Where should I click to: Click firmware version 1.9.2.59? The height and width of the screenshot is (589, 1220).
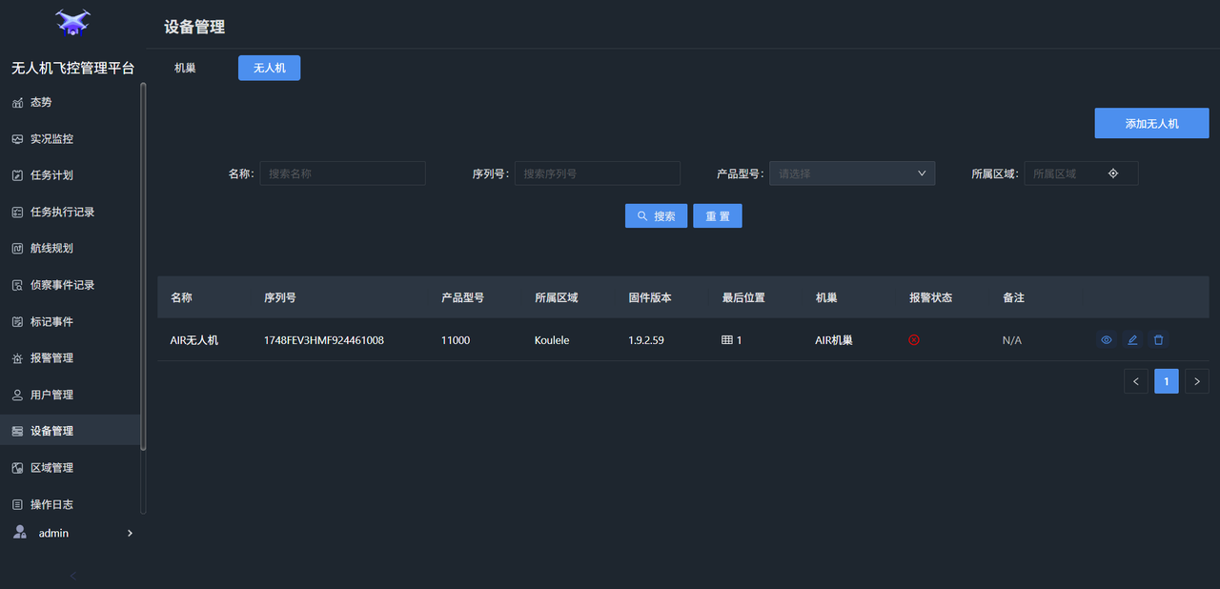646,340
